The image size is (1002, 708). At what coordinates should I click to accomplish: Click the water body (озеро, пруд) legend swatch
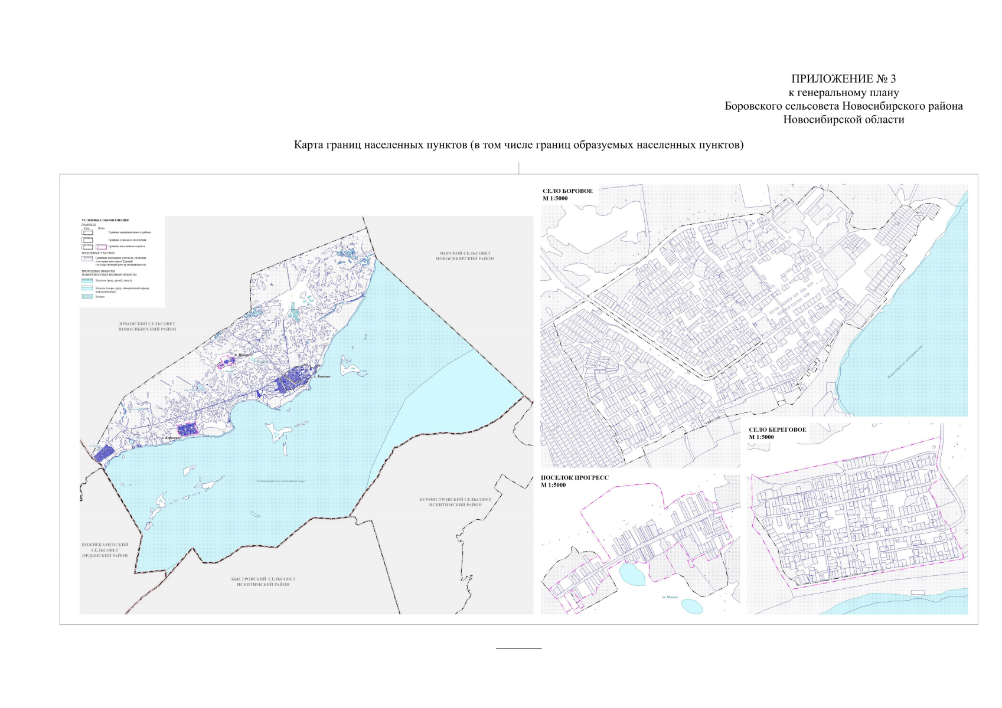(x=87, y=289)
